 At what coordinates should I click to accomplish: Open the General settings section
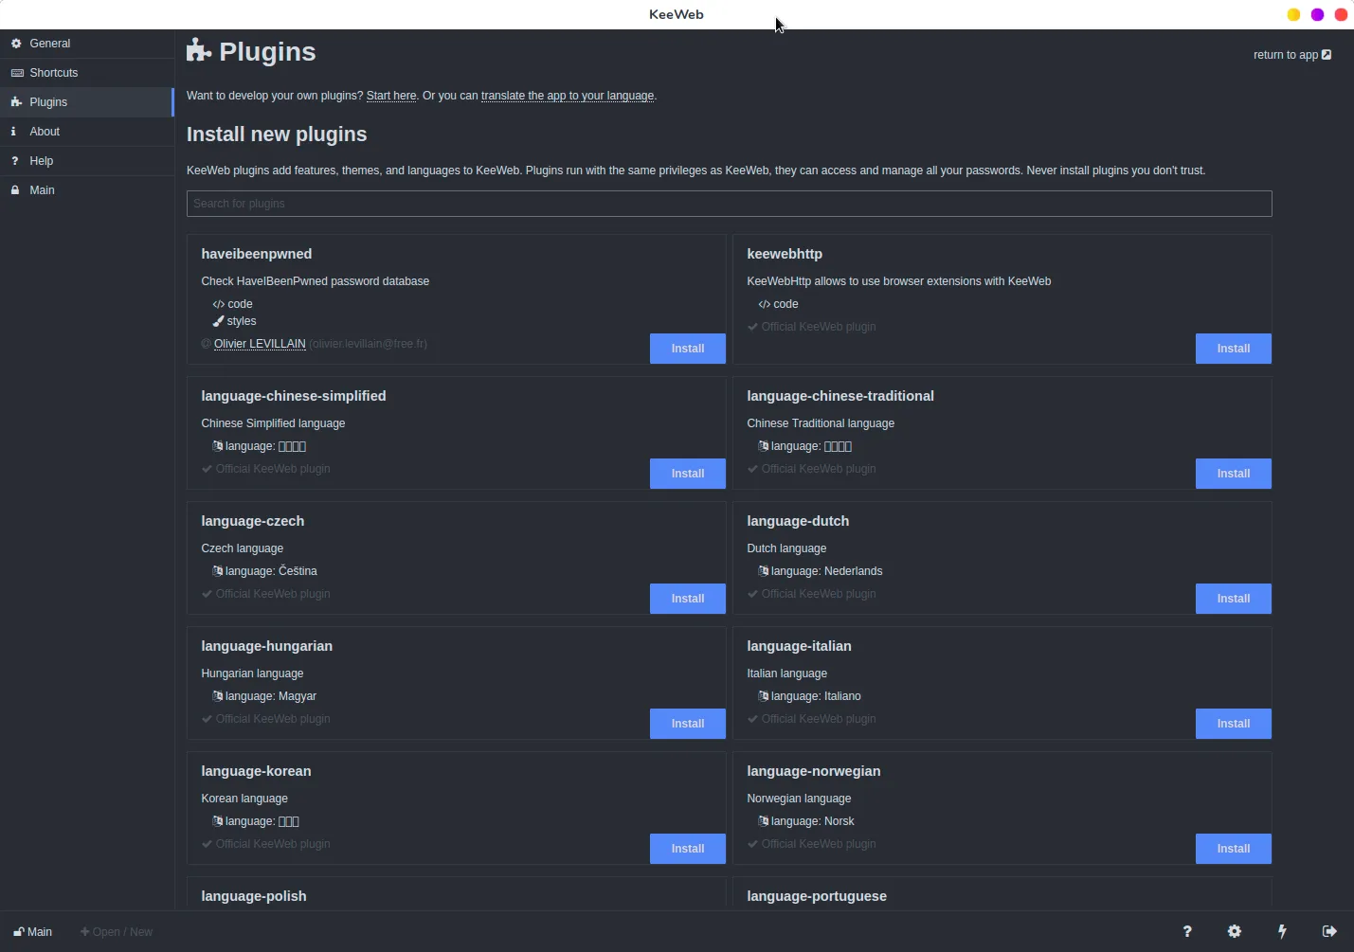(x=49, y=44)
